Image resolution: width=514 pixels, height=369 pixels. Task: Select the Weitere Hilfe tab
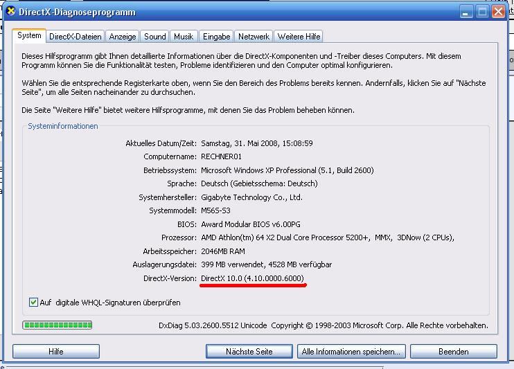pyautogui.click(x=299, y=37)
